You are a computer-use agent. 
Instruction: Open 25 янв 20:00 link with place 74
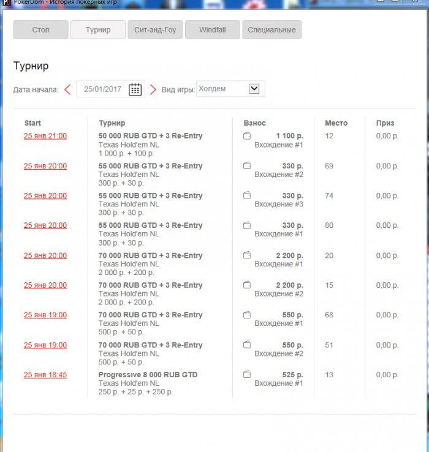pyautogui.click(x=45, y=196)
